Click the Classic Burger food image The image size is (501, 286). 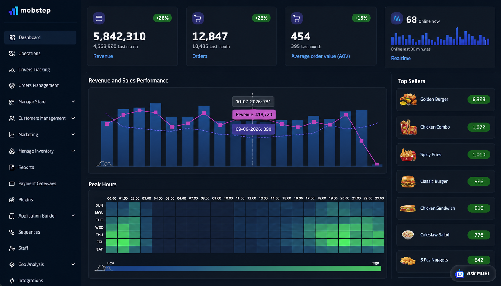point(408,181)
